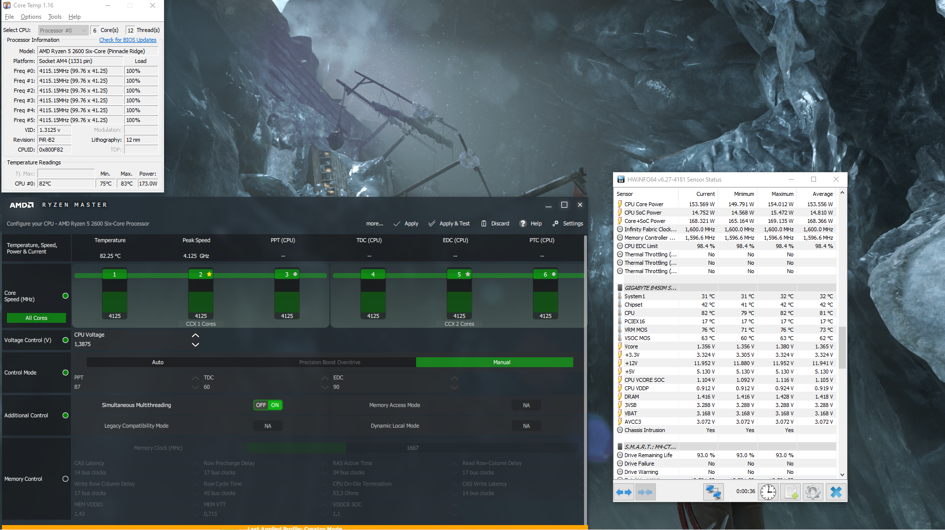The image size is (945, 530).
Task: Toggle the Voltage Control enable circle
Action: [x=65, y=340]
